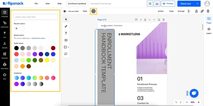Delete page 2 with the page trash icon
Viewport: 213px width, 106px height.
(x=164, y=20)
